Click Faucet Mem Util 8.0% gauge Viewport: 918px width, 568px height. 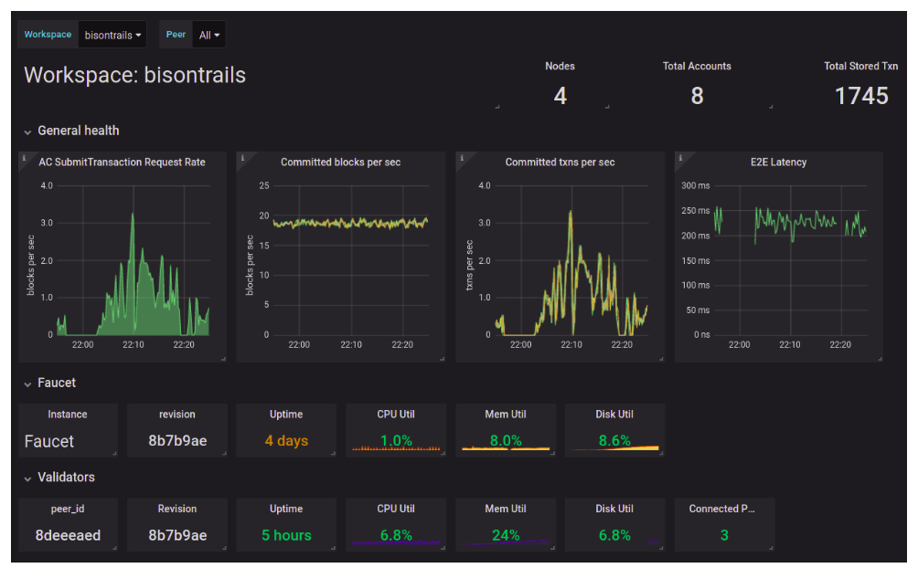click(506, 441)
